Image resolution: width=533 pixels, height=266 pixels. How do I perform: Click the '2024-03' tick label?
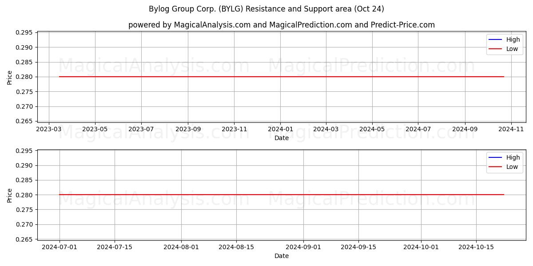326,129
